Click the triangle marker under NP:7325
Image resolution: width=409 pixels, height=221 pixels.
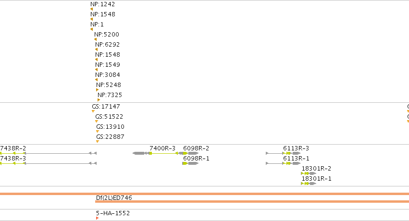[x=99, y=100]
